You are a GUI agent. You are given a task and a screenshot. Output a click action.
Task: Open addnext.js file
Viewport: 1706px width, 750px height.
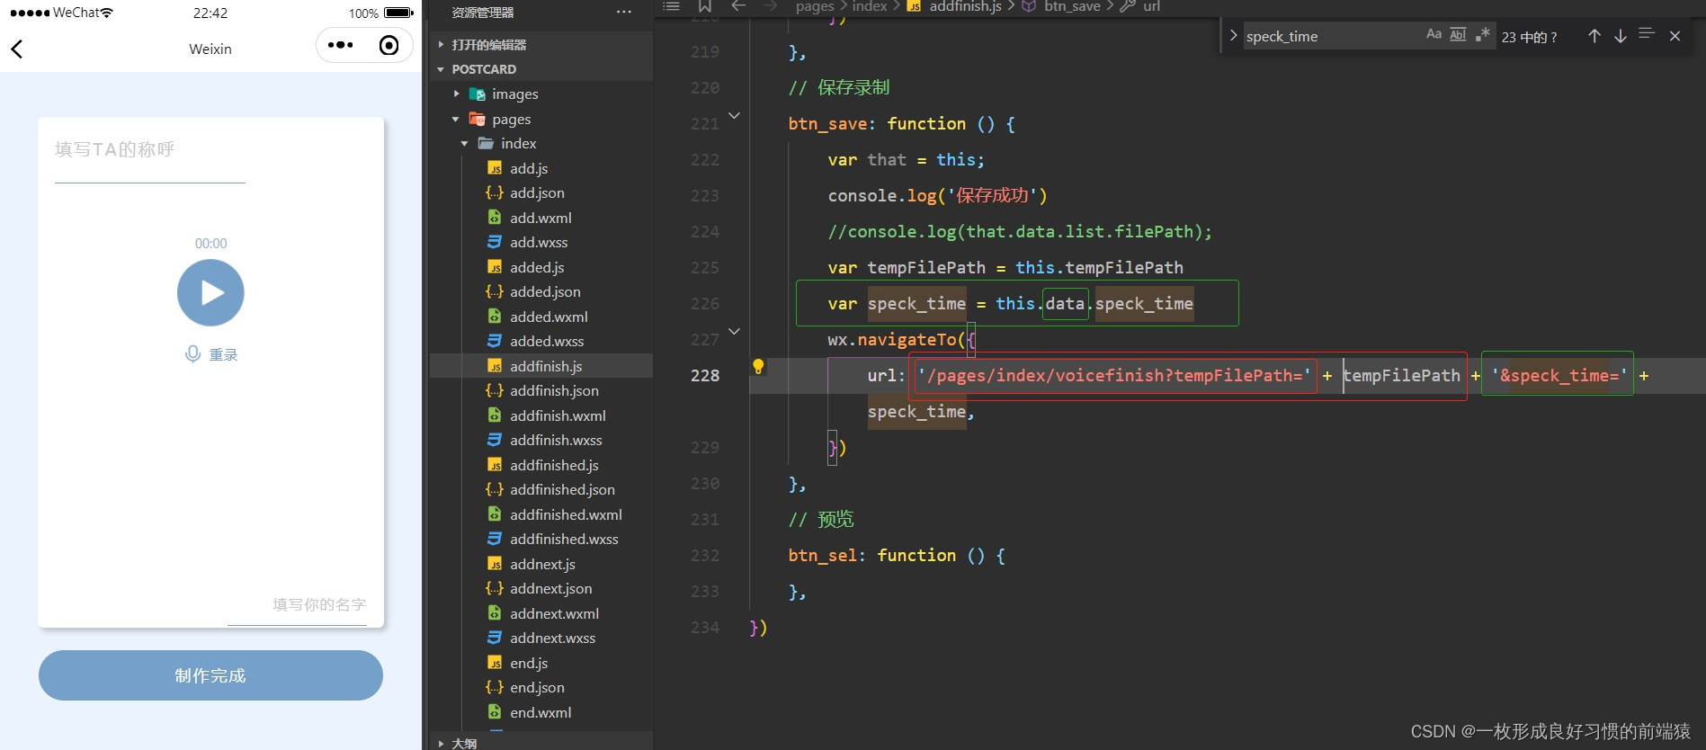541,564
